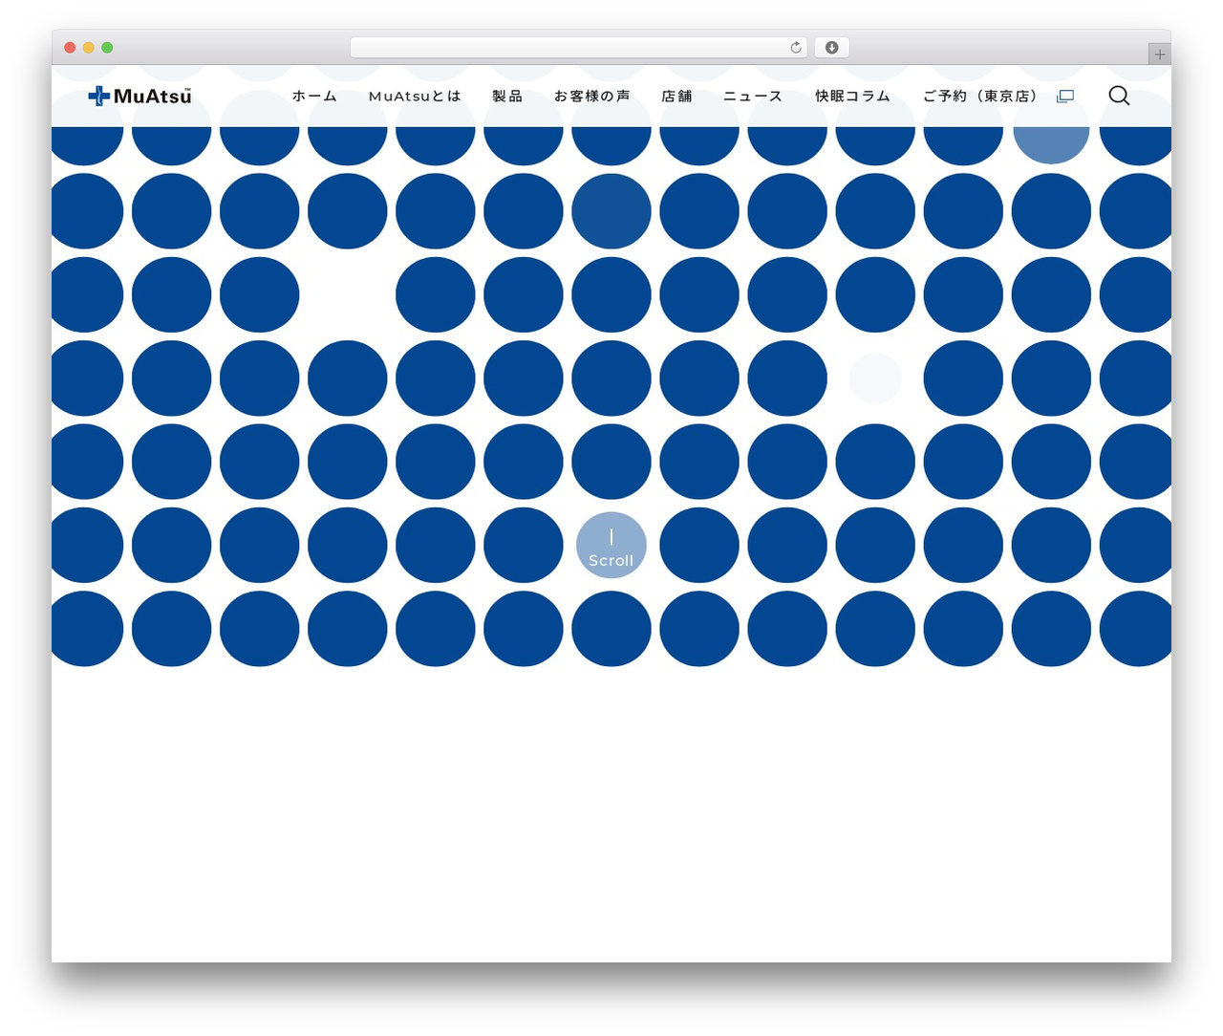This screenshot has width=1223, height=1036.
Task: Close the browser window with the red button
Action: (70, 48)
